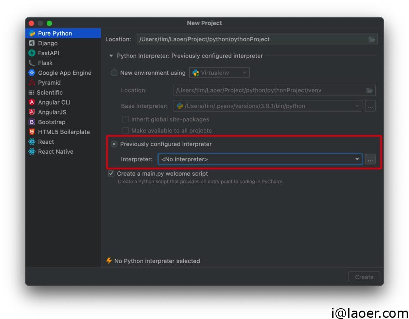
Task: Click the HTML5 Boilerplate icon
Action: pos(32,132)
